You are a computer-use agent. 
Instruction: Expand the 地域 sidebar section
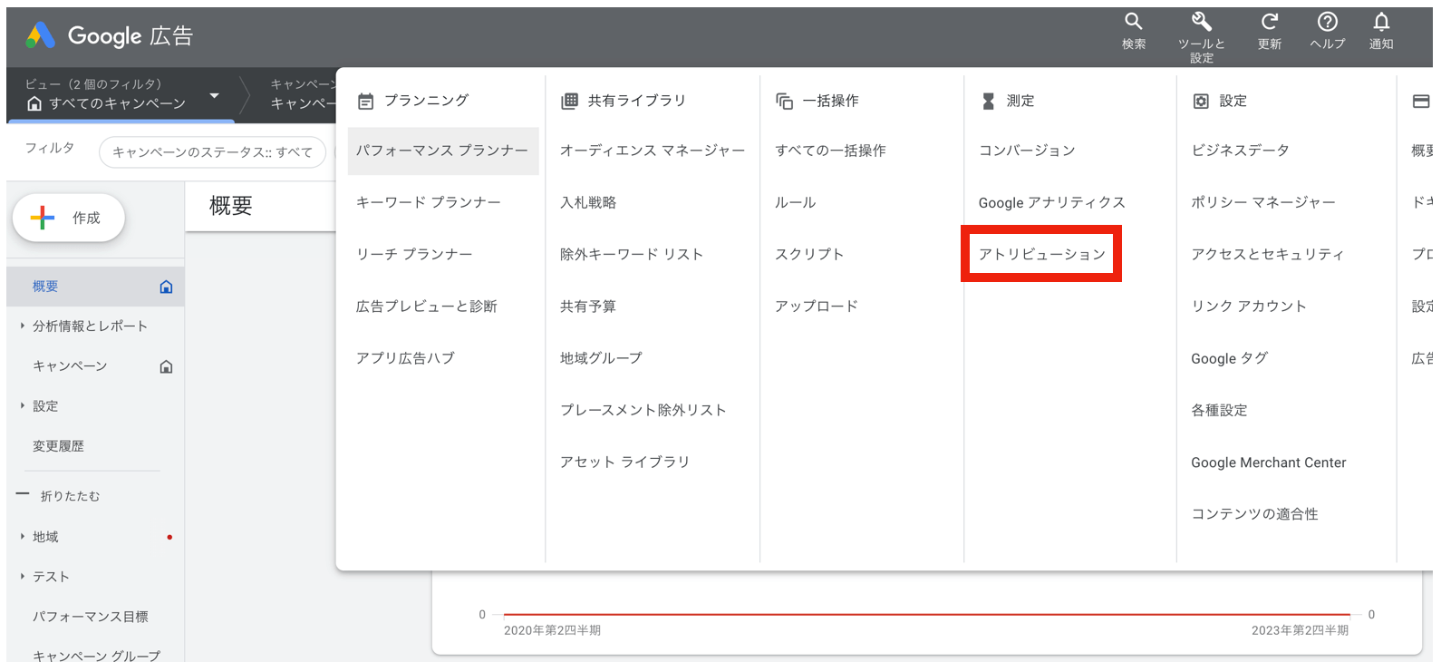pos(22,536)
